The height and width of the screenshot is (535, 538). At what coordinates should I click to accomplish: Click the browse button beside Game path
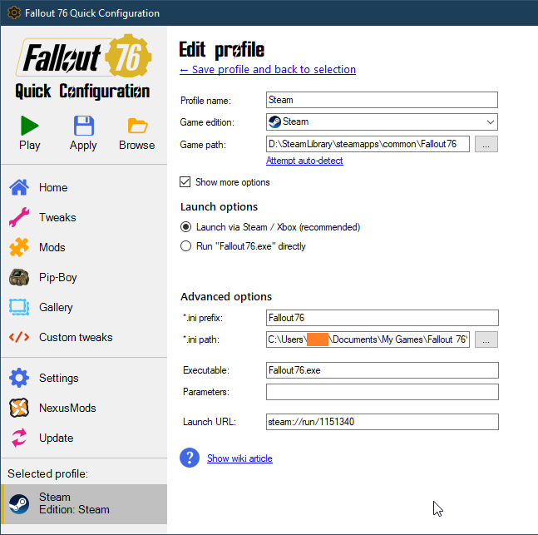(x=486, y=144)
